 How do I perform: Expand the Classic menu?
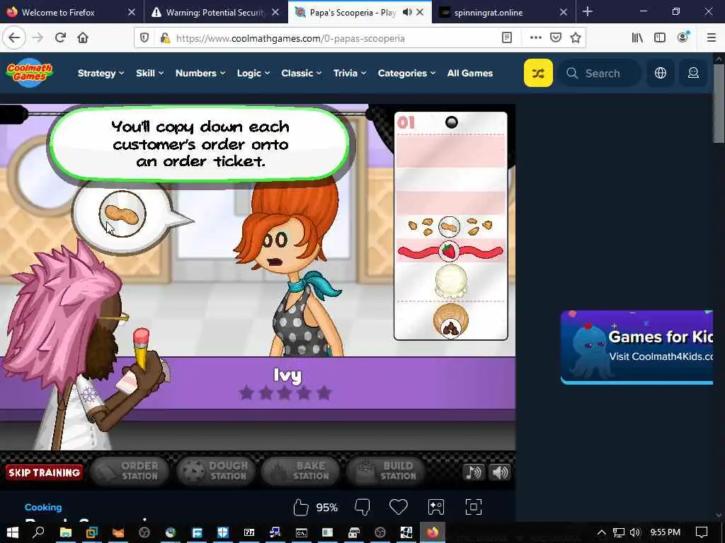pos(302,73)
